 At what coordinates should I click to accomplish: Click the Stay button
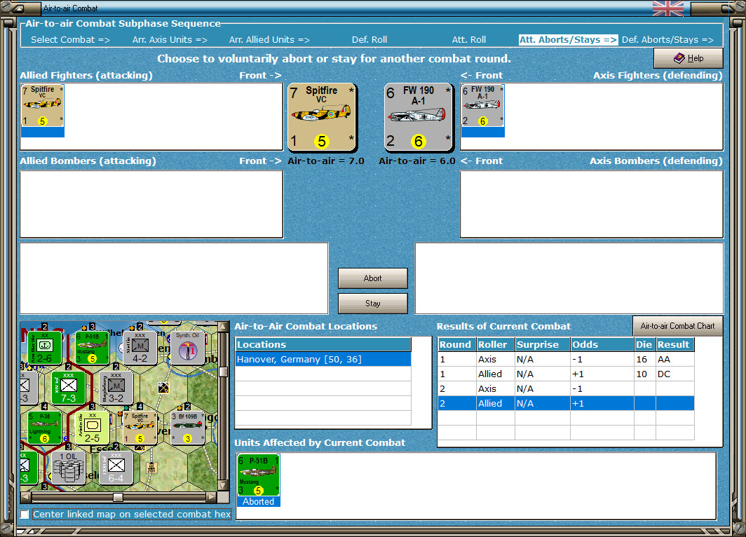pos(372,303)
